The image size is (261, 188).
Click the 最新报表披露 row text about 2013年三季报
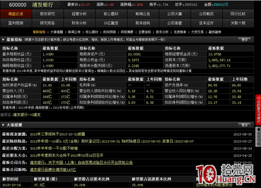click(57, 134)
